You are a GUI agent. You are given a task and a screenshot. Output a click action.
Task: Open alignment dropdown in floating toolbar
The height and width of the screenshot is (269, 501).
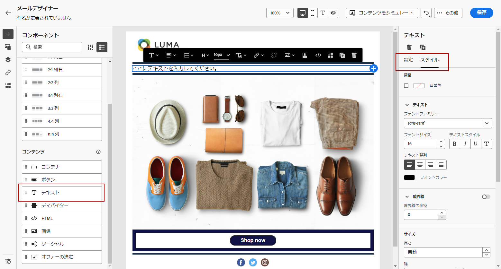tap(171, 55)
